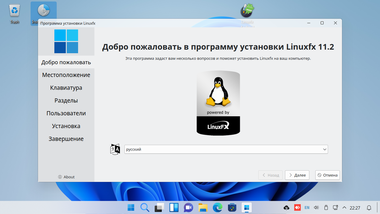Select the Клавиатура step in sidebar
The image size is (380, 214).
[66, 88]
